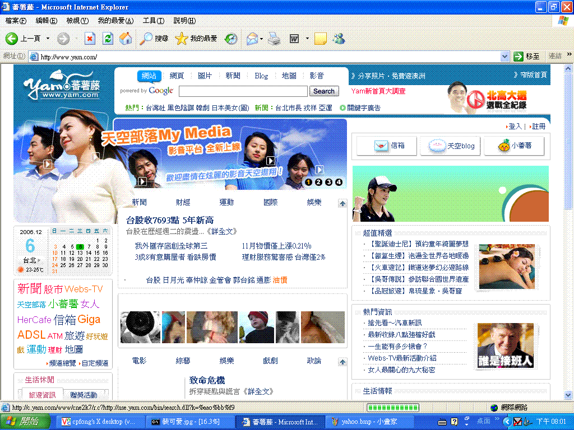
Task: Stop loading with the red X icon
Action: tap(90, 39)
